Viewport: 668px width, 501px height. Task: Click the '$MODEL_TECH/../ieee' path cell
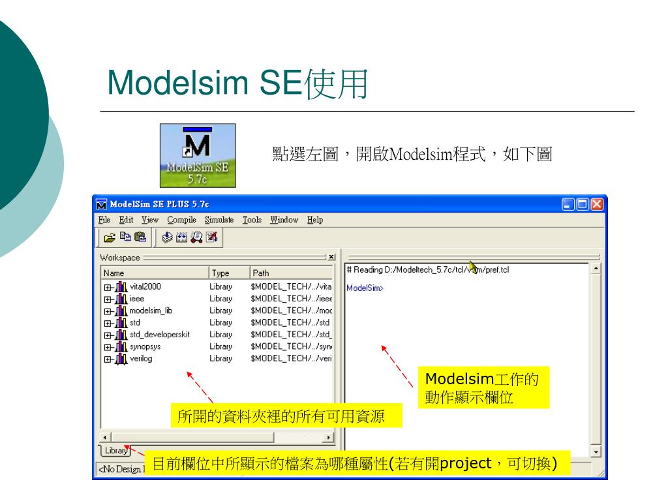(x=292, y=299)
